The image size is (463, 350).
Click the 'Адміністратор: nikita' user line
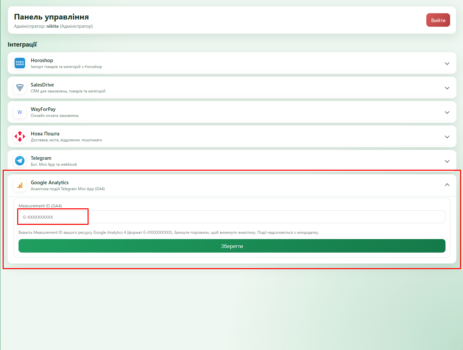[53, 26]
